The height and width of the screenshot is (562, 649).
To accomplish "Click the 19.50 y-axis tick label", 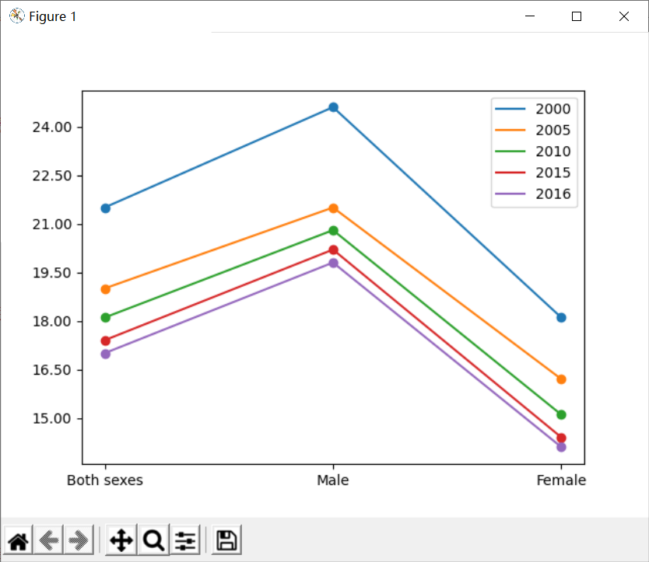I will pyautogui.click(x=52, y=273).
